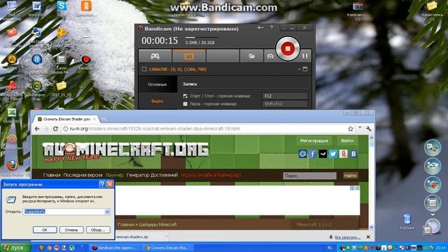Open the Odnoklassniki desktop icon
Image resolution: width=448 pixels, height=252 pixels.
click(x=86, y=9)
